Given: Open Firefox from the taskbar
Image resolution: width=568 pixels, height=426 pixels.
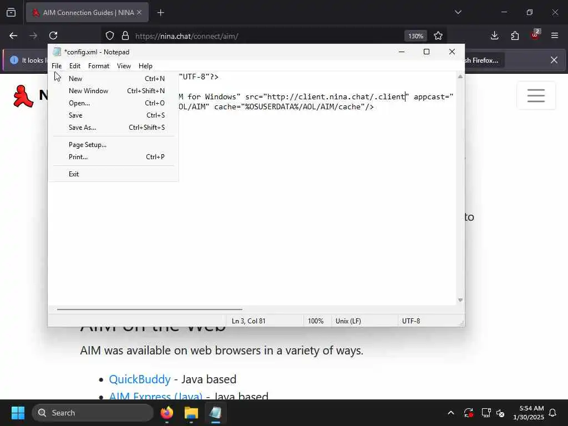Looking at the screenshot, I should (x=167, y=413).
